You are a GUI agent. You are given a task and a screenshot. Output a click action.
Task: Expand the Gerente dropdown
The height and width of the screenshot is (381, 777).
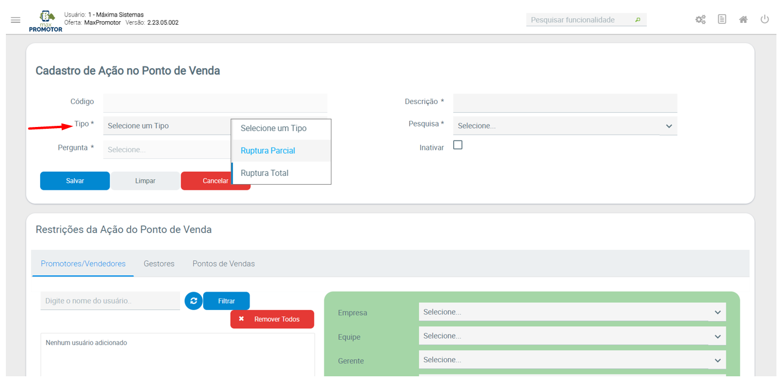(x=572, y=360)
